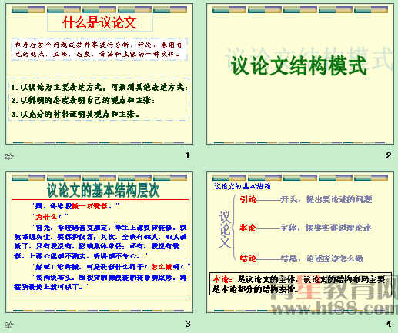398x333 pixels.
Task: Click the red title '什么是议论文' on slide 1
Action: [x=99, y=22]
